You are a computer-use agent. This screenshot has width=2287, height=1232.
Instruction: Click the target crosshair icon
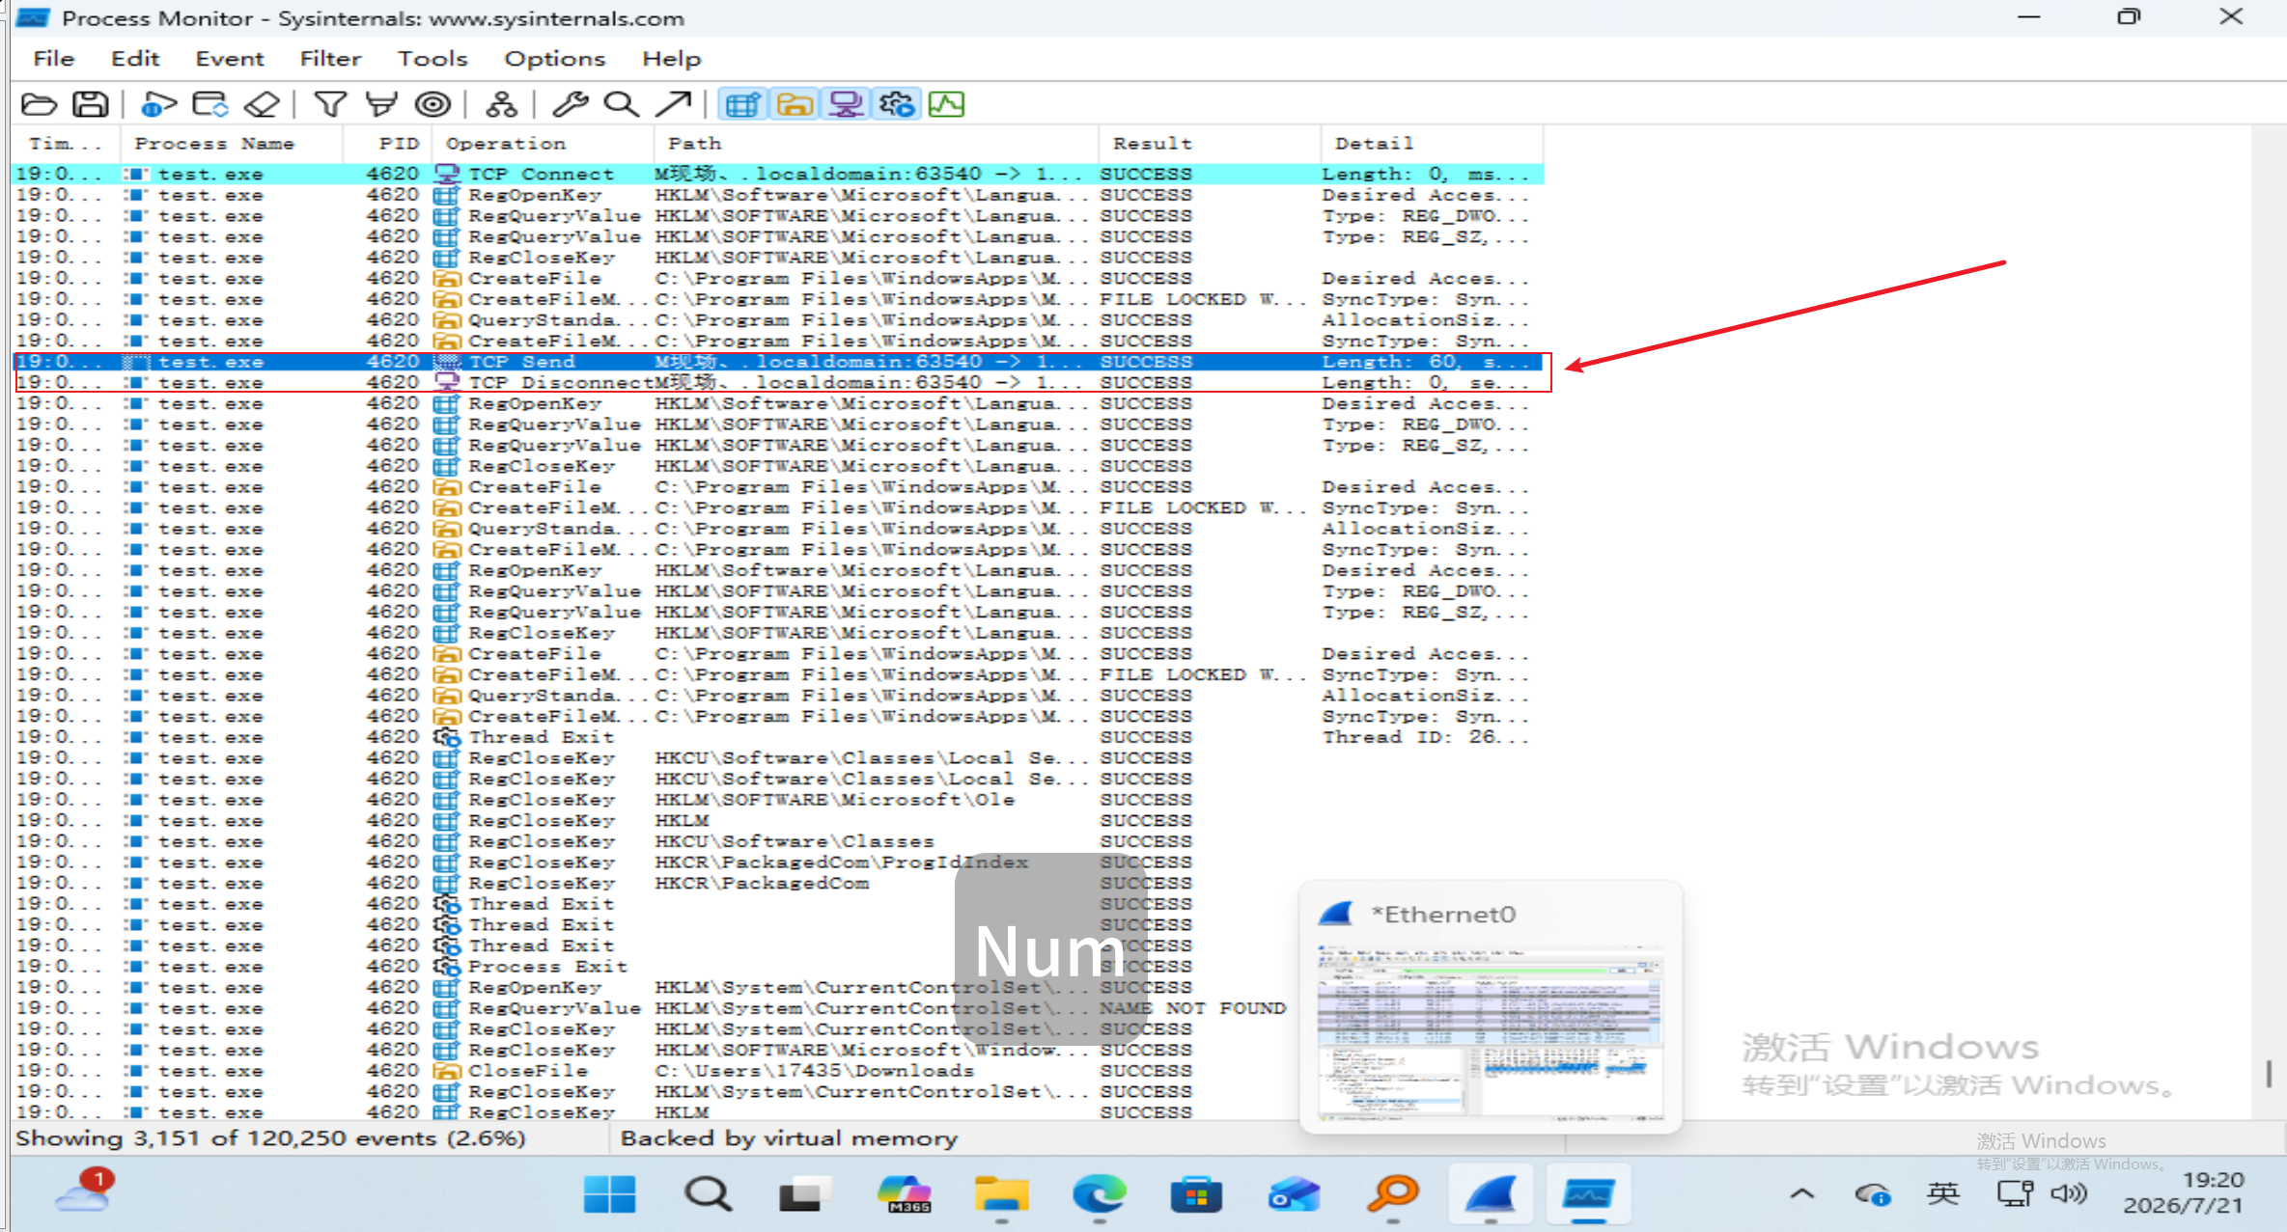(x=433, y=104)
